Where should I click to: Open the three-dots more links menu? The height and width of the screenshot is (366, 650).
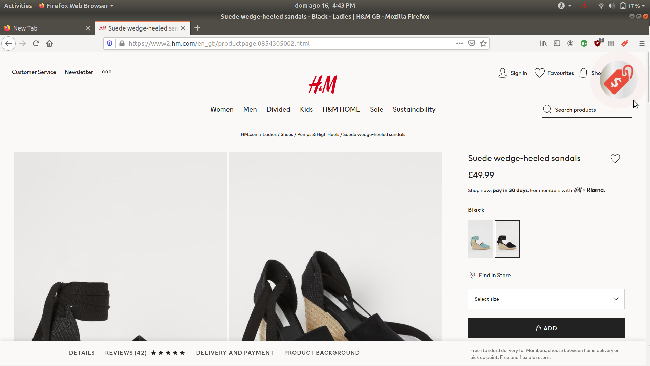107,72
